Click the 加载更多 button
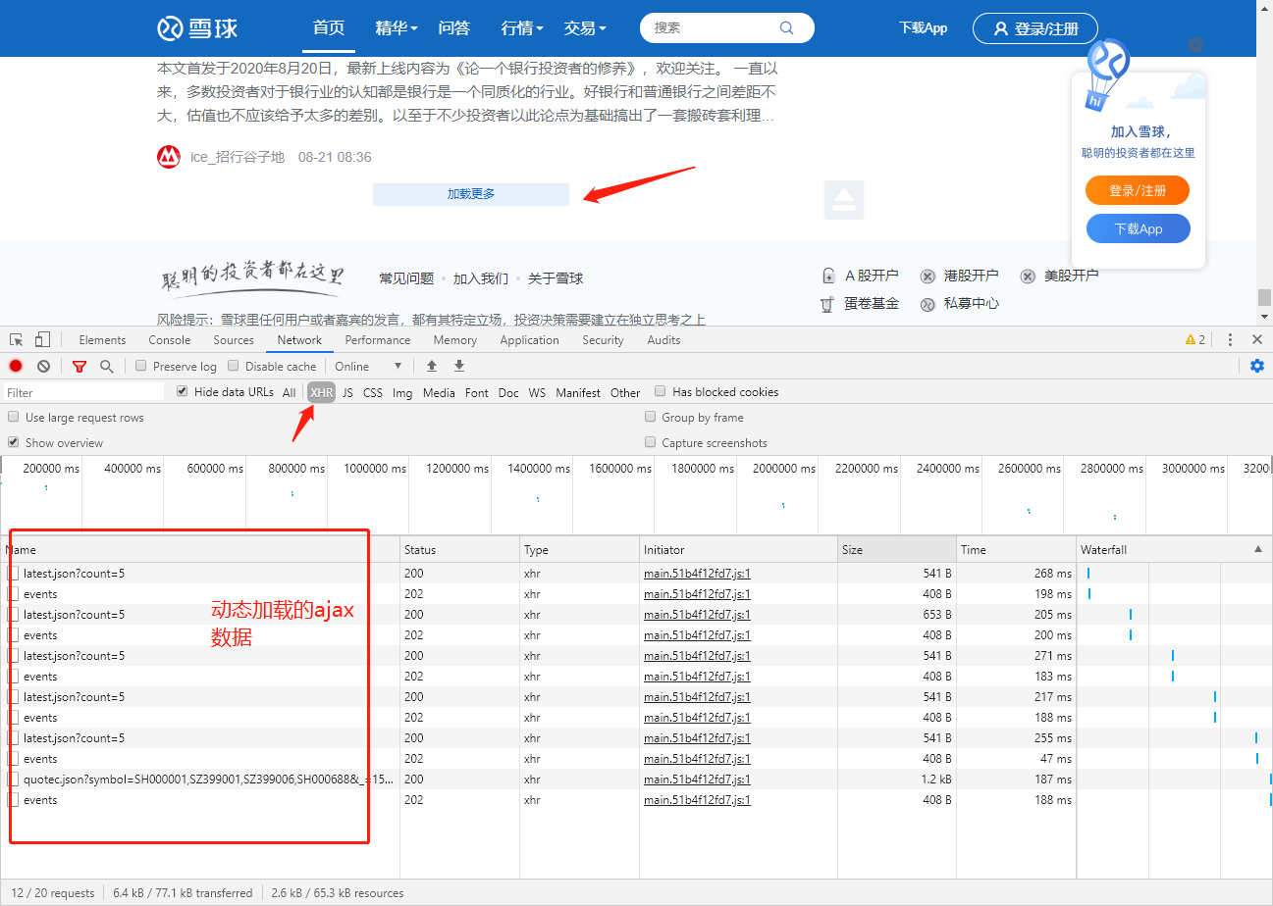This screenshot has width=1273, height=906. point(470,194)
